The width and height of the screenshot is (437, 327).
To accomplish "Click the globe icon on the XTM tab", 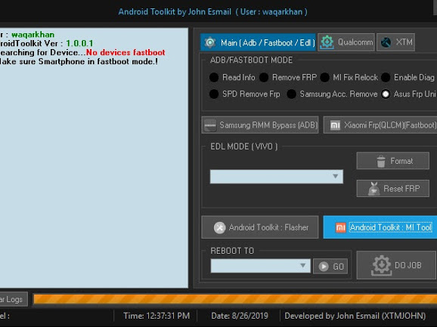I will click(x=386, y=42).
